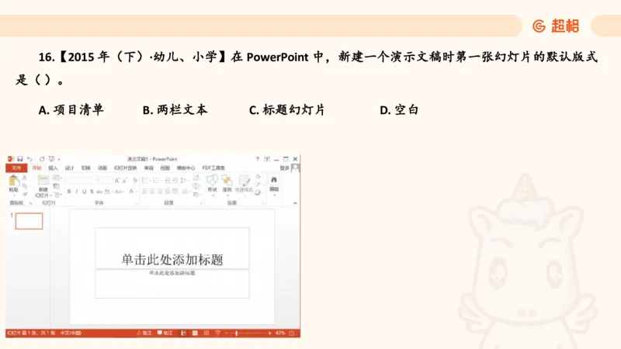This screenshot has height=349, width=621.
Task: Toggle Italic formatting
Action: coord(77,192)
